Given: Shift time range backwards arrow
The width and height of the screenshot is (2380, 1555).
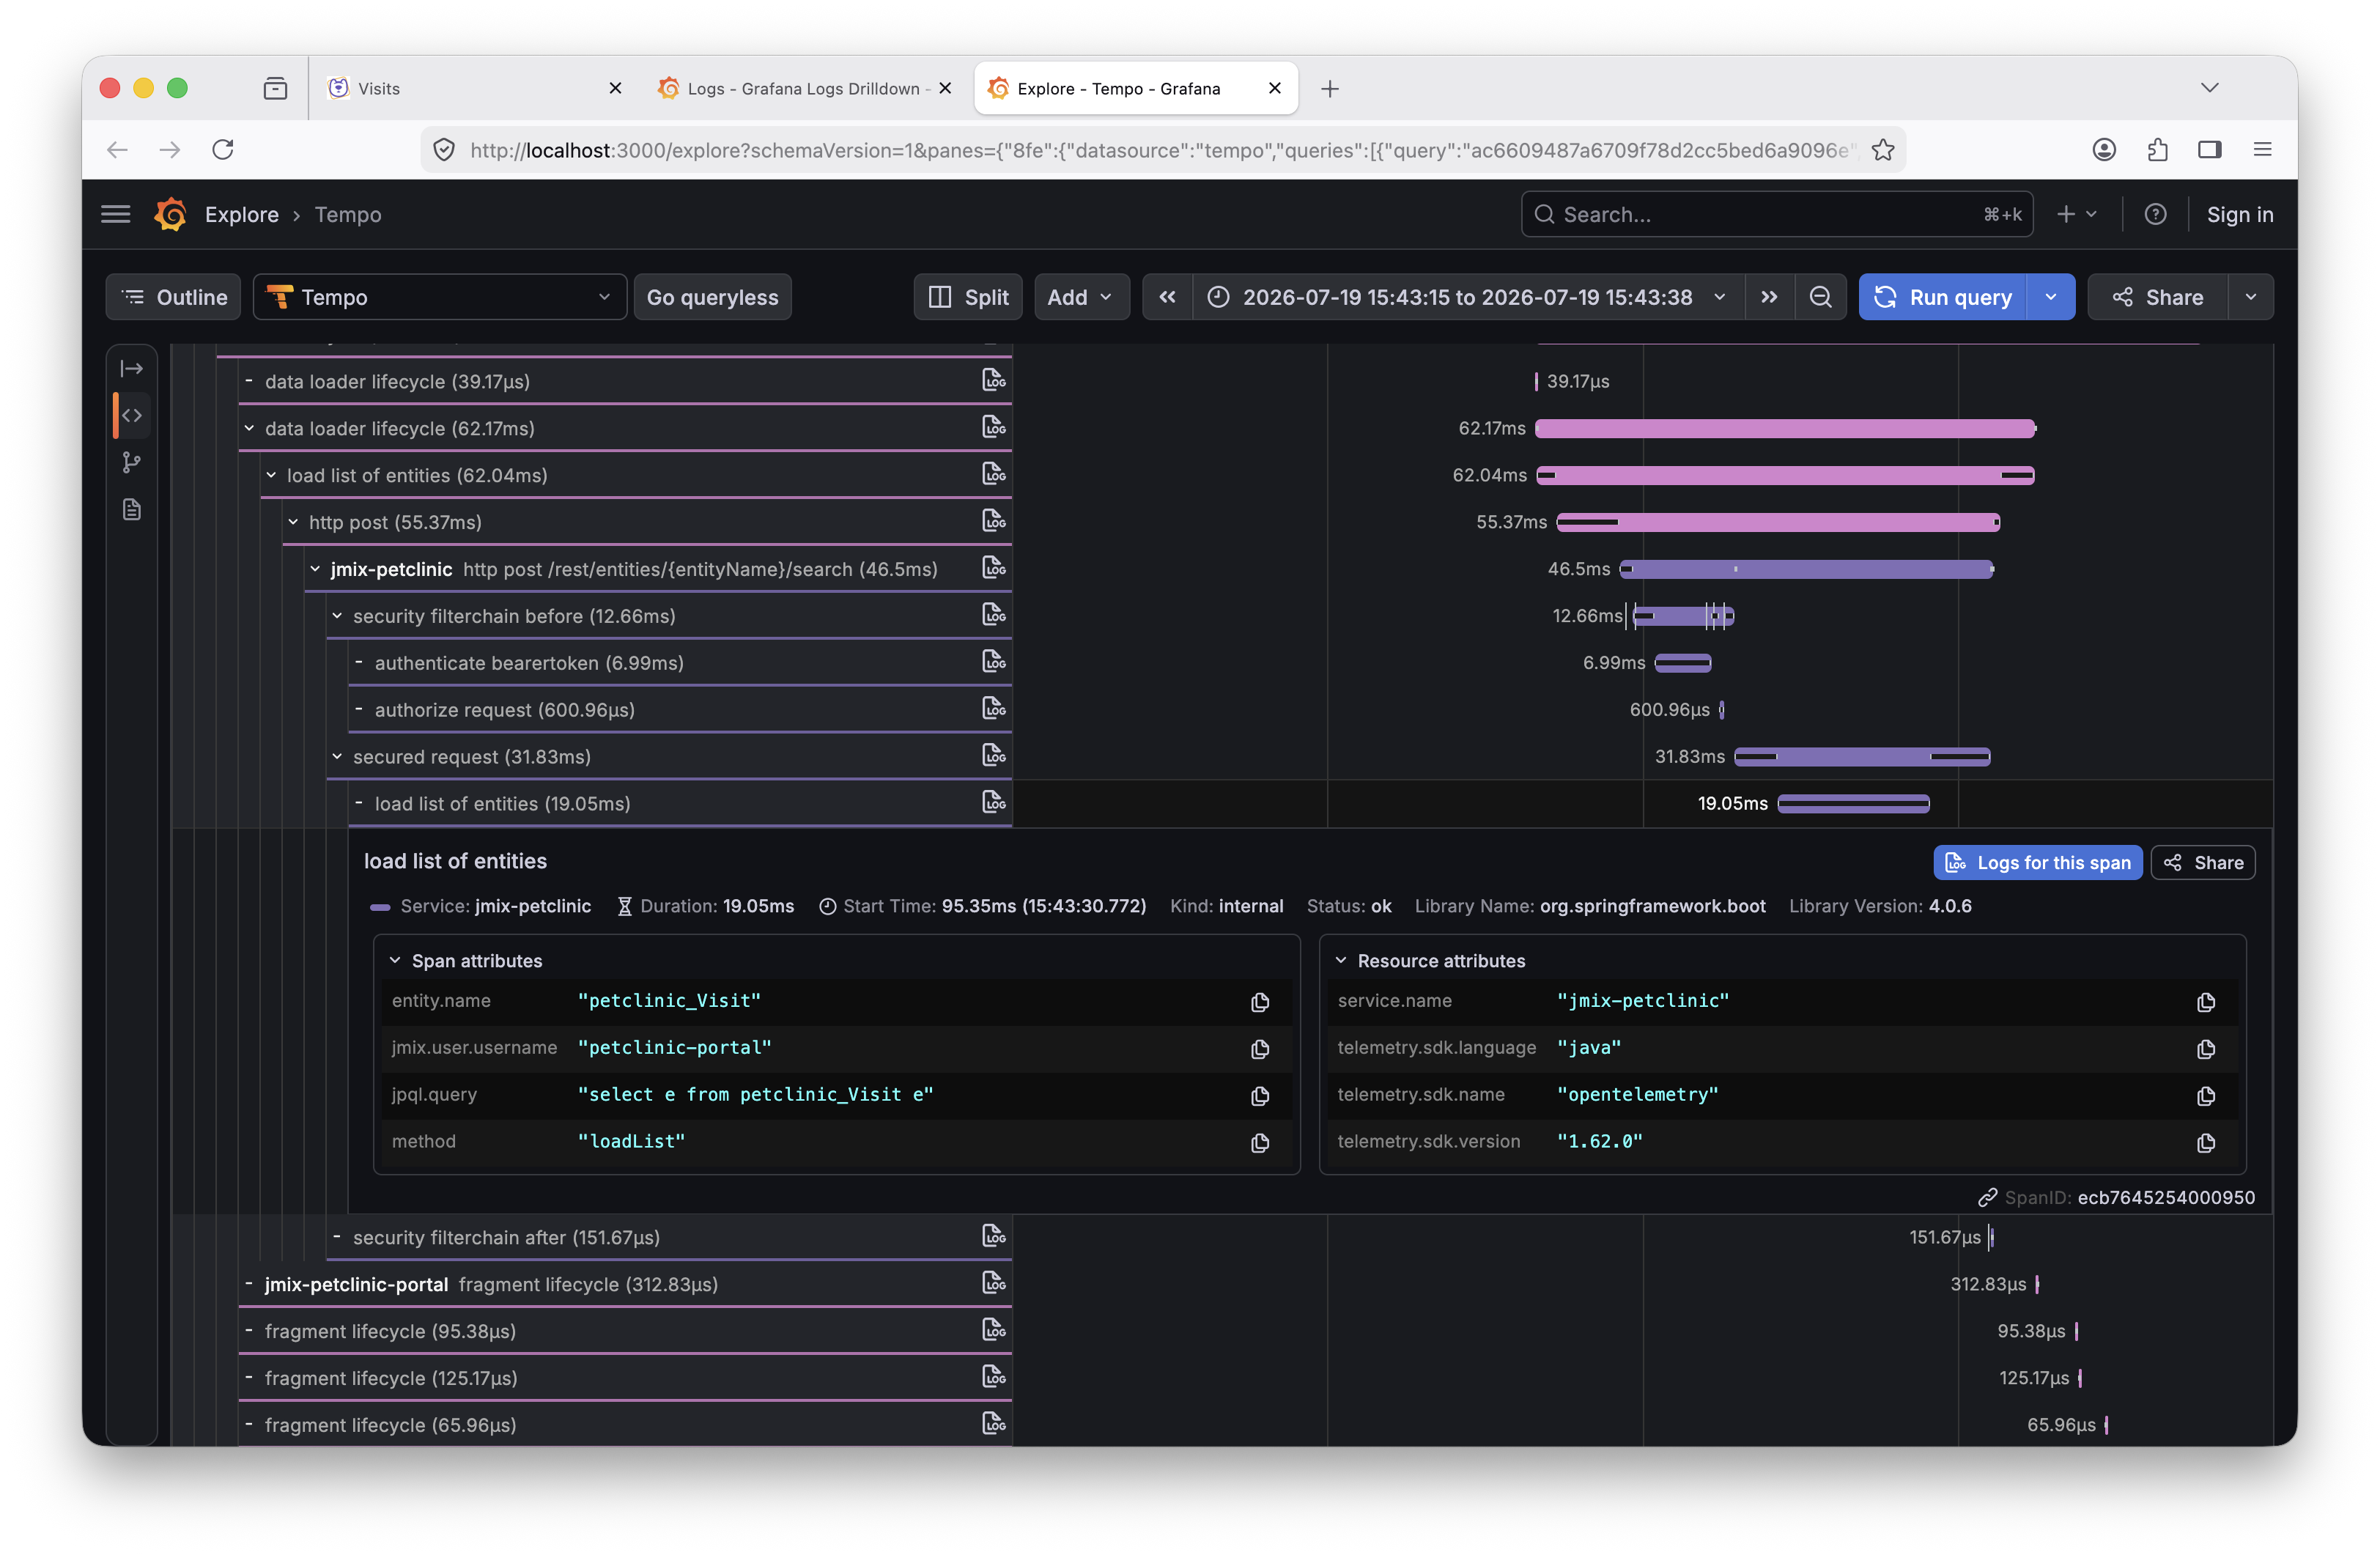Looking at the screenshot, I should pyautogui.click(x=1167, y=297).
